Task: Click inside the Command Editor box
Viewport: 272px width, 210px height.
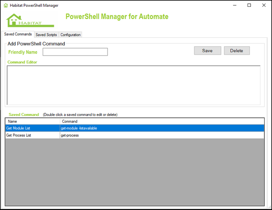Action: pos(134,85)
